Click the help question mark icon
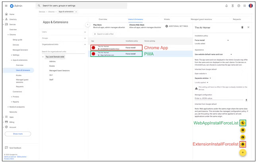 coord(239,6)
